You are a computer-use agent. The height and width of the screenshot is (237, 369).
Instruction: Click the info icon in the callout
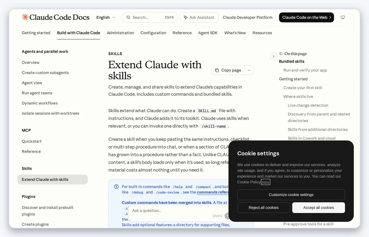(116, 187)
